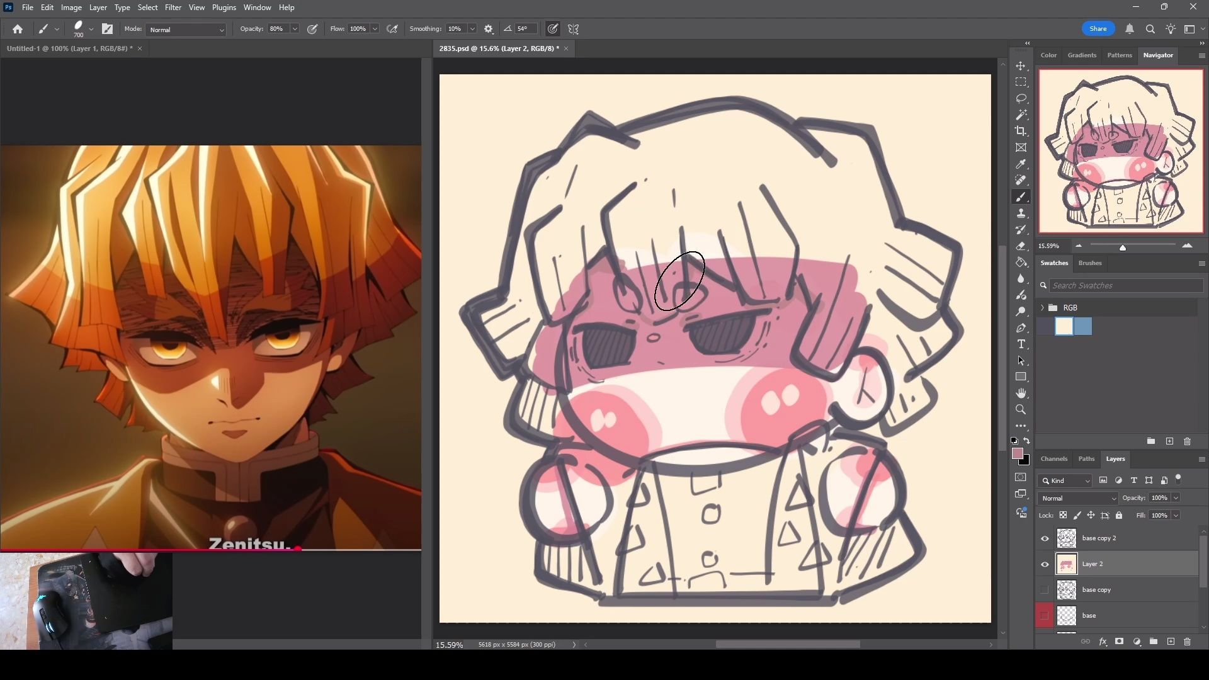Select the Zoom tool

[x=1021, y=410]
